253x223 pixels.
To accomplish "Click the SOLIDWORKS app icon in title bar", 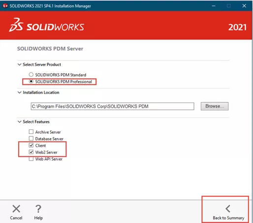I will coord(5,6).
